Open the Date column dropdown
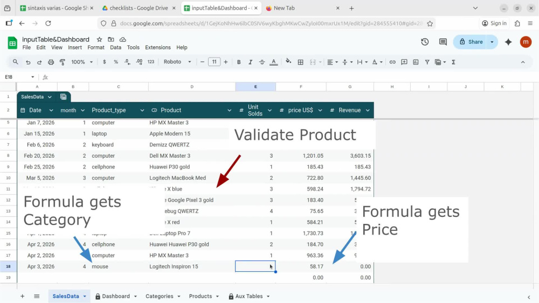 point(51,110)
